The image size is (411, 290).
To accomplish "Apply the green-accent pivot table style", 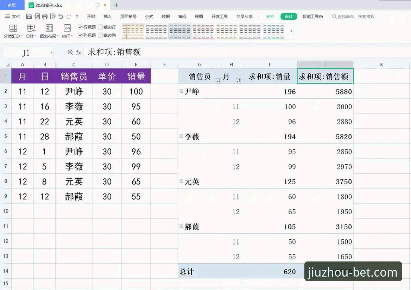I will [x=273, y=31].
